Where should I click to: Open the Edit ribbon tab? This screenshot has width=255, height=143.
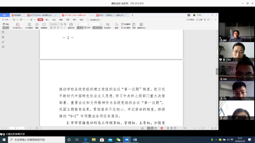point(61,20)
